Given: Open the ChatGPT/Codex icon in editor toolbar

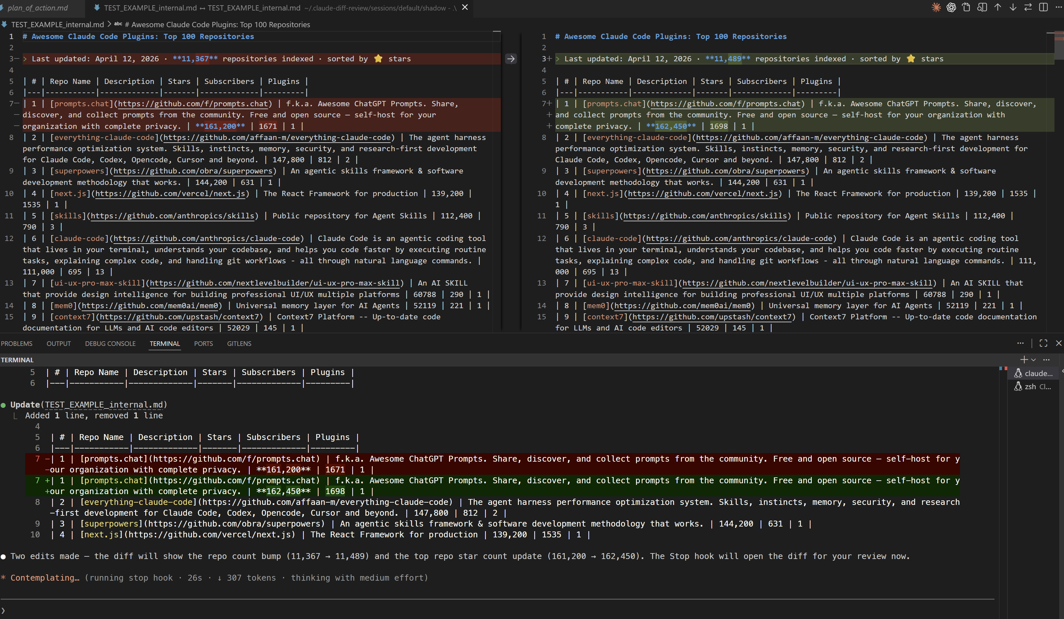Looking at the screenshot, I should [951, 7].
